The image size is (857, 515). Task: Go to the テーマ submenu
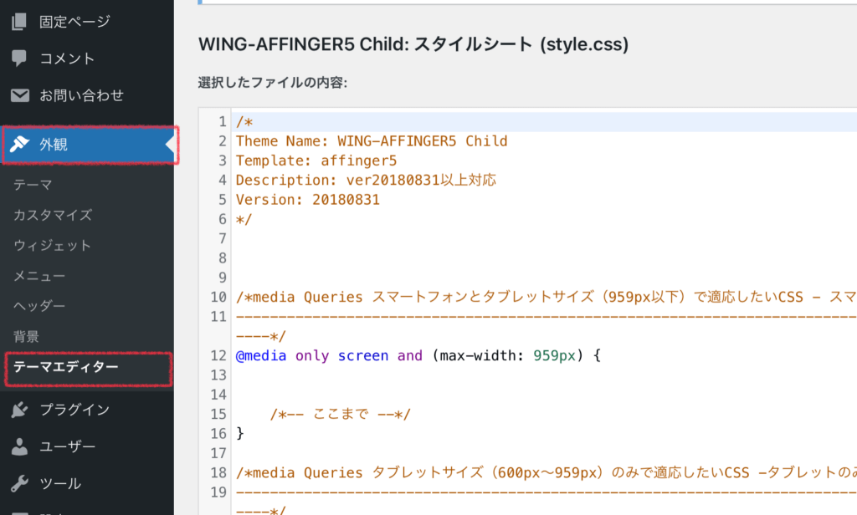(33, 185)
